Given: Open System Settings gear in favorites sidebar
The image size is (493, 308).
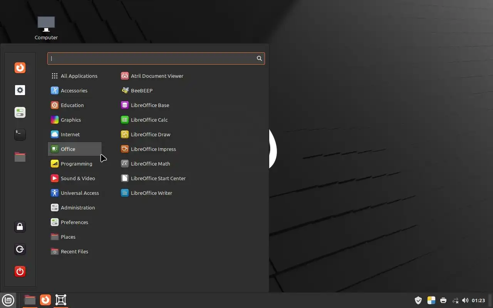Looking at the screenshot, I should click(20, 90).
